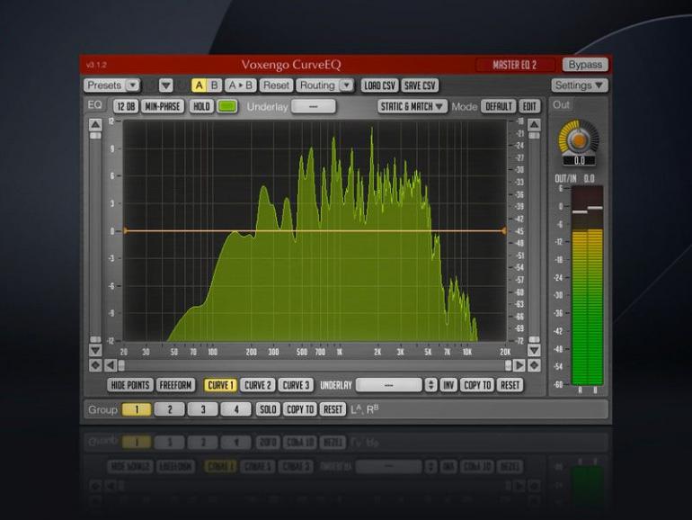Click the left vertical range scrollbar
692x520 pixels.
coord(95,238)
